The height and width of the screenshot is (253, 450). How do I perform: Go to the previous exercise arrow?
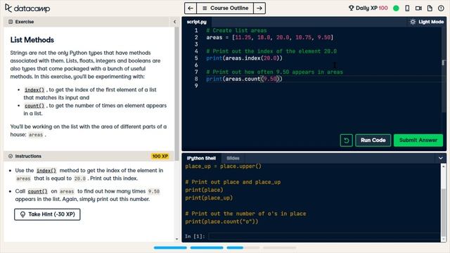pyautogui.click(x=191, y=8)
